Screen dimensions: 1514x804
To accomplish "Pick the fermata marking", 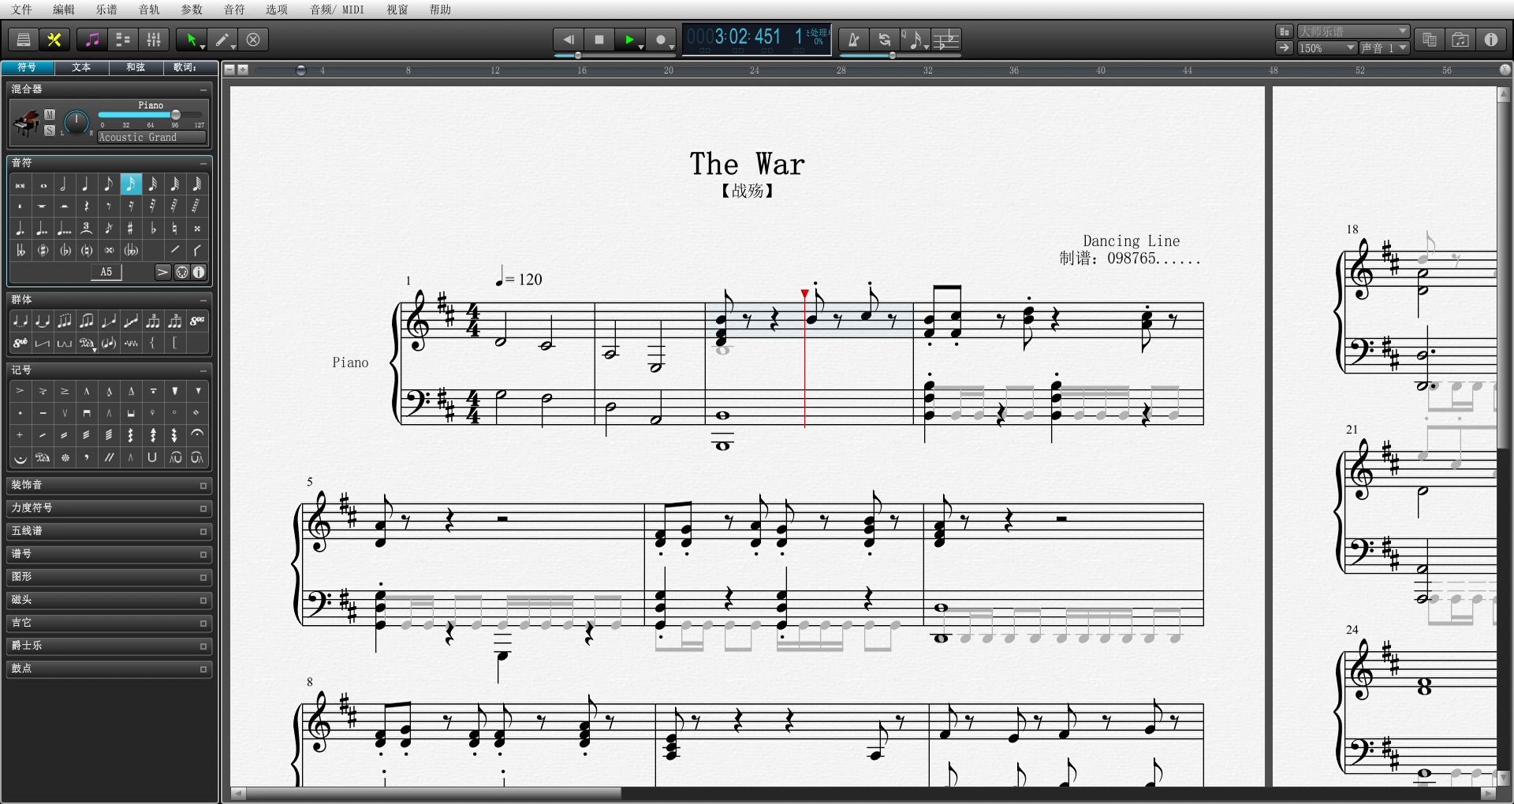I will point(197,434).
